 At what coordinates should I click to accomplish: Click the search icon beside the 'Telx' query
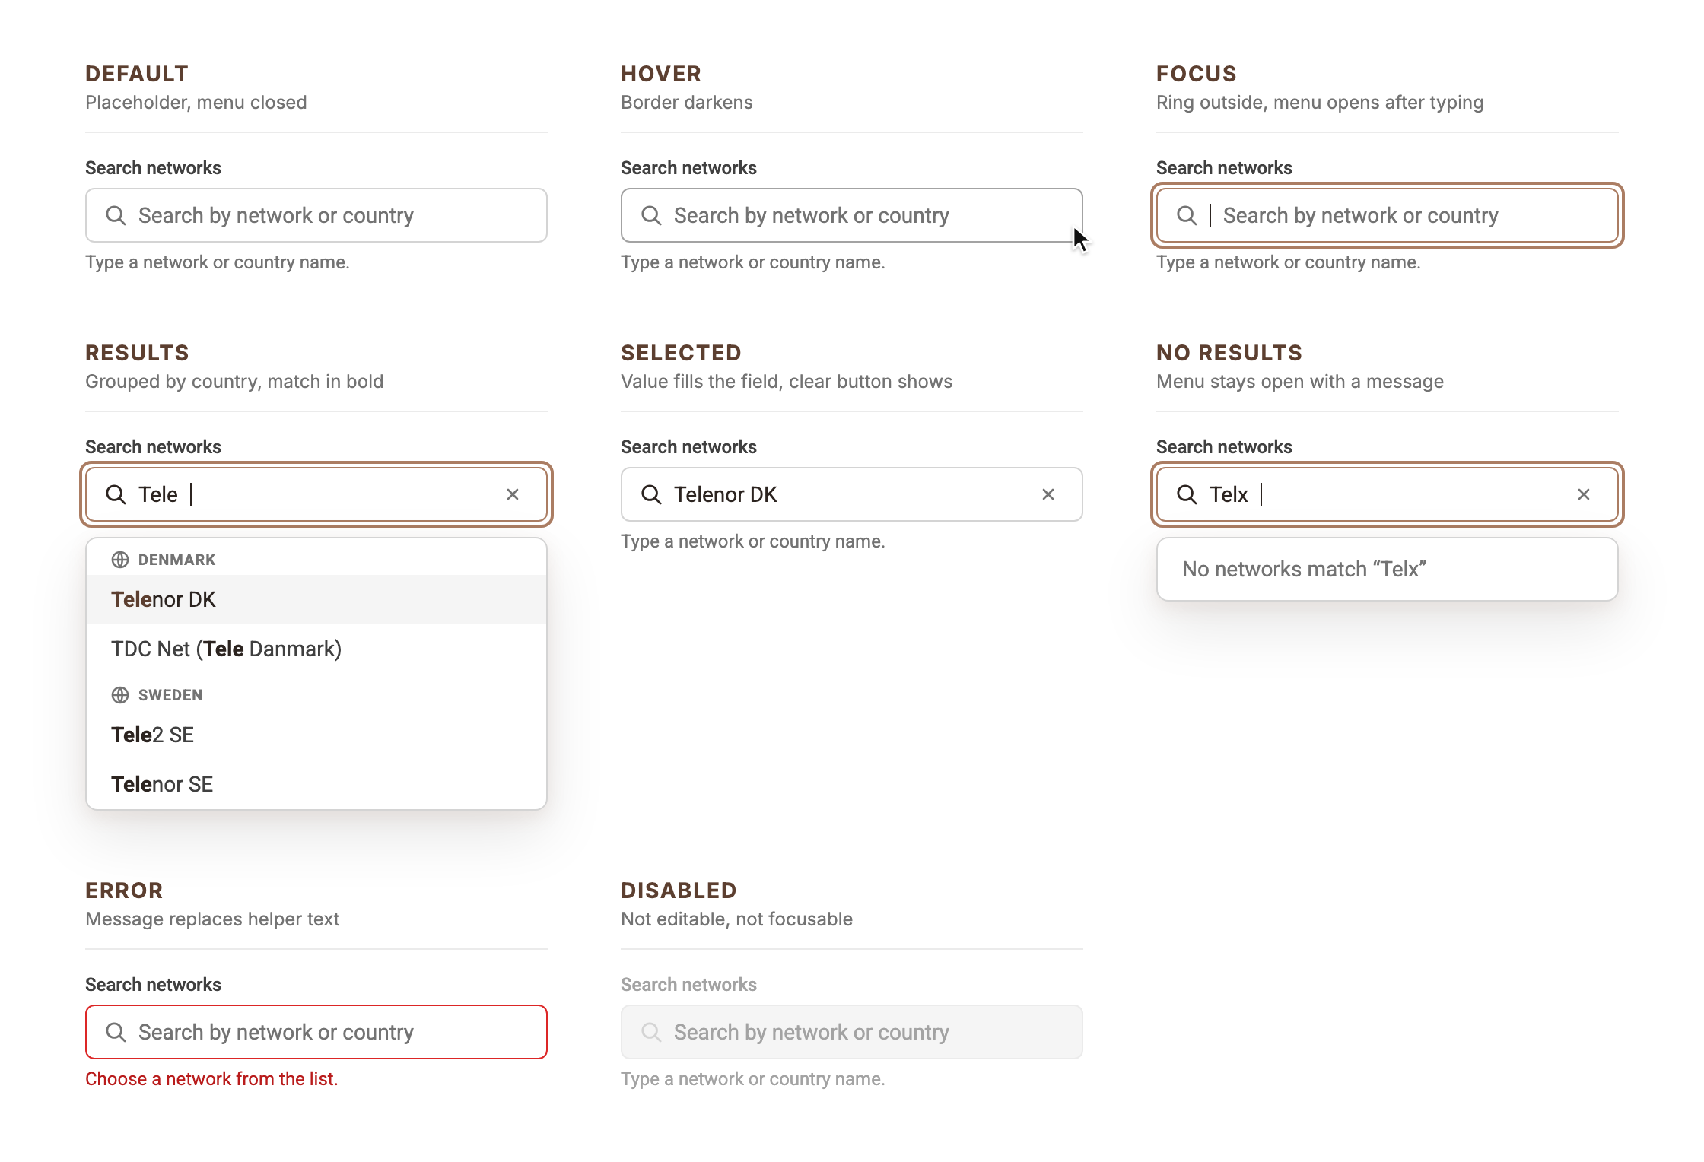[1187, 494]
